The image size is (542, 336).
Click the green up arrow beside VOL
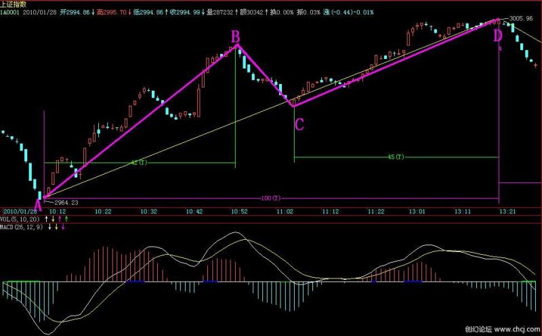coord(68,219)
